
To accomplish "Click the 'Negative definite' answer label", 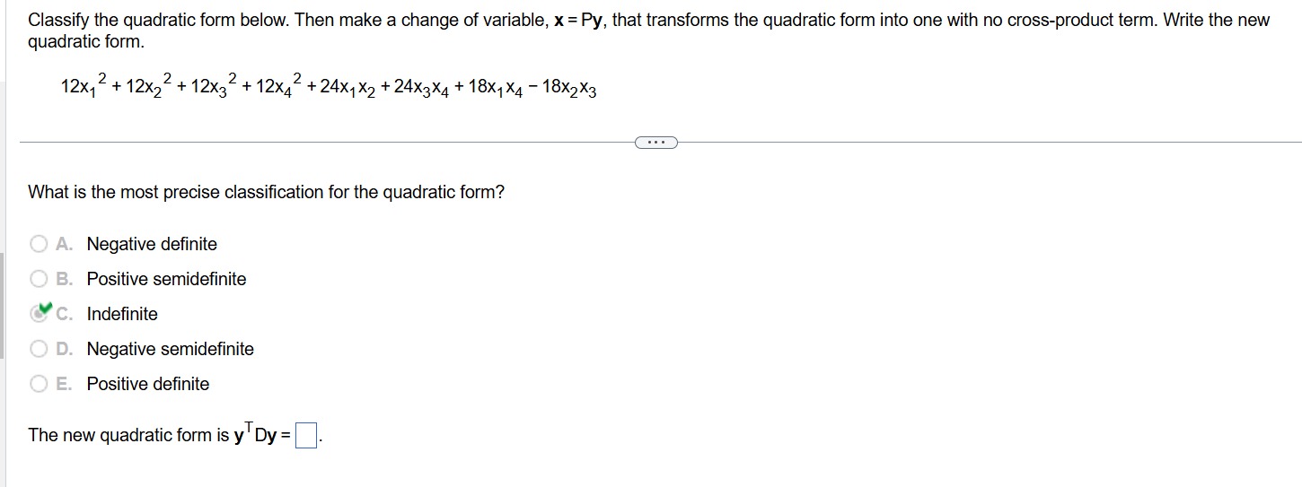I will (x=152, y=244).
